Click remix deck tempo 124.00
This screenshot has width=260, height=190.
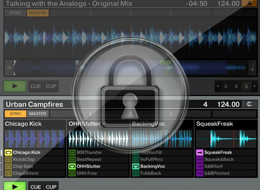point(228,104)
